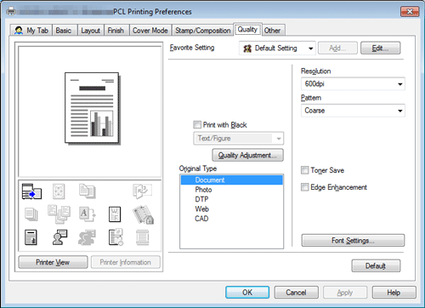Open the Cover Mode tab
Image resolution: width=425 pixels, height=308 pixels.
click(x=150, y=31)
